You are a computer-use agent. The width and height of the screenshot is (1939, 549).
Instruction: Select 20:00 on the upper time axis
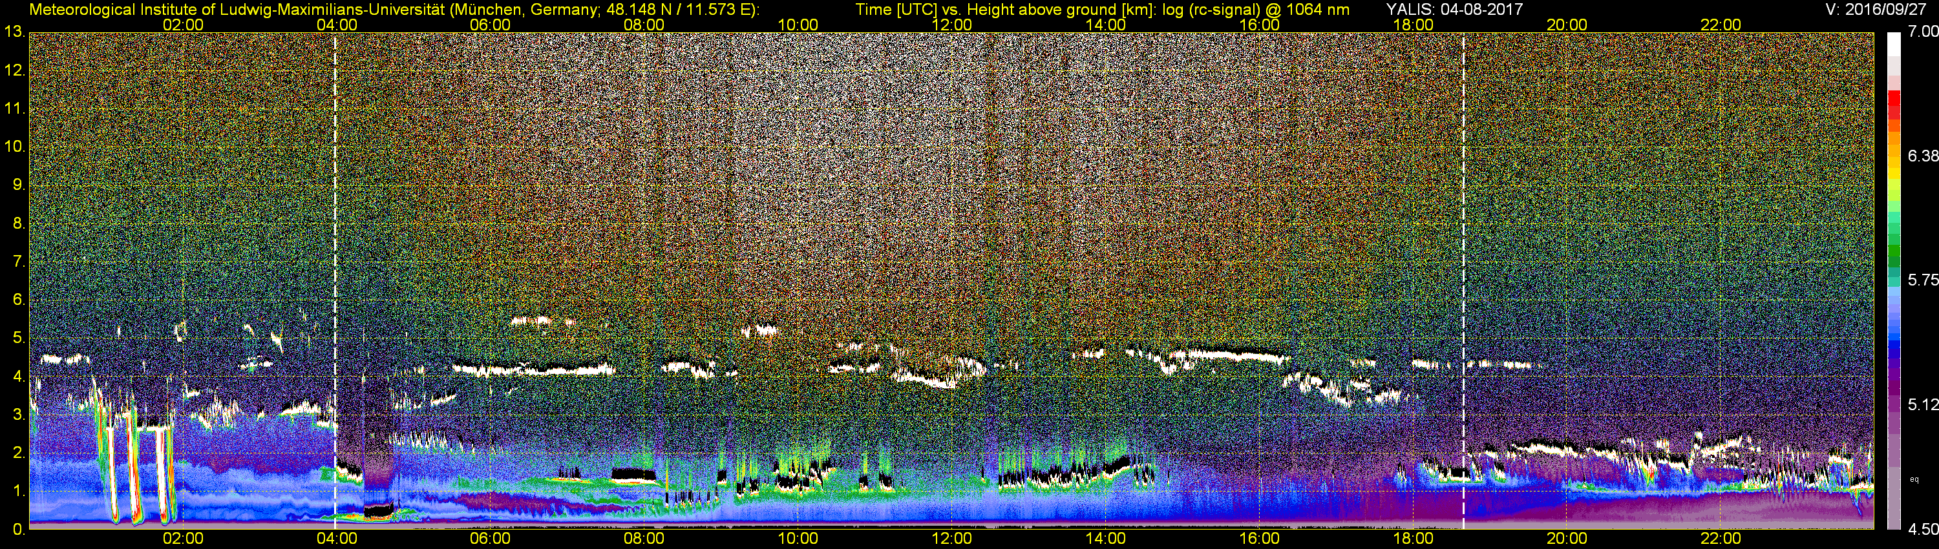pyautogui.click(x=1567, y=25)
